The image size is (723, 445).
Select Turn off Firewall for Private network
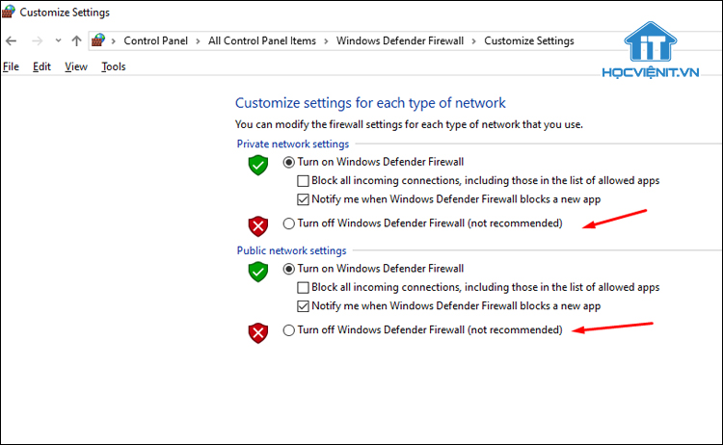coord(288,223)
